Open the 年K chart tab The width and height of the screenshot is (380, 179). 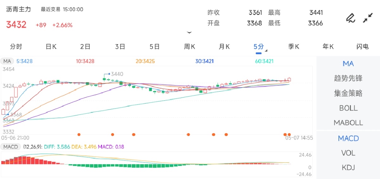coord(328,47)
